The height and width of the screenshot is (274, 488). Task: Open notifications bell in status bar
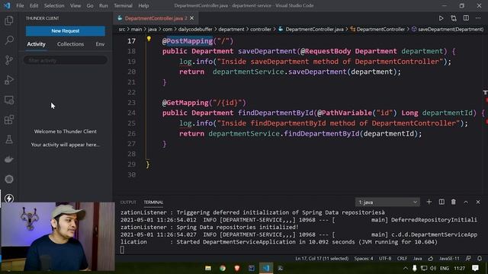click(480, 259)
